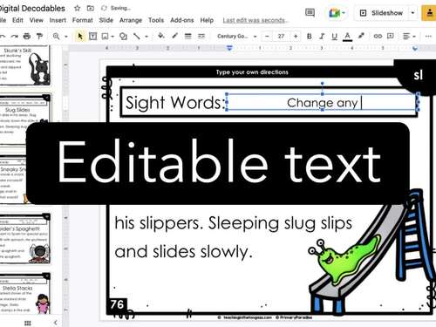The width and height of the screenshot is (436, 327).
Task: Increase font size with plus button
Action: [296, 37]
